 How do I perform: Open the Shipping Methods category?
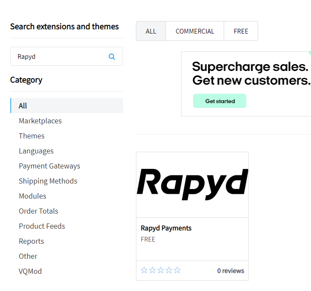coord(48,181)
